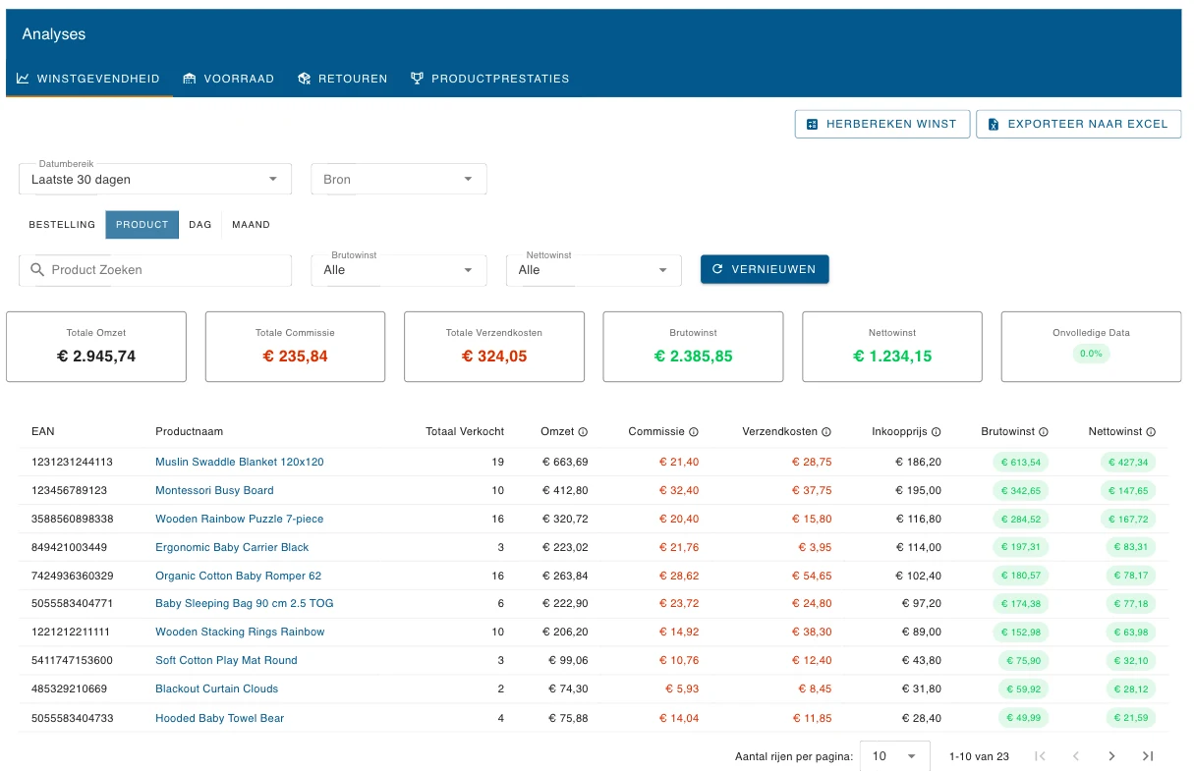Click the € 427,34 Nettowinst badge

[x=1127, y=462]
